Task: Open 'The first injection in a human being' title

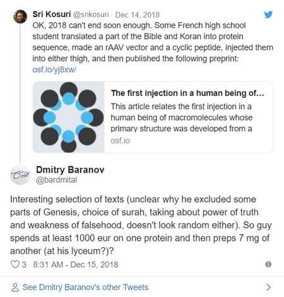Action: [187, 93]
